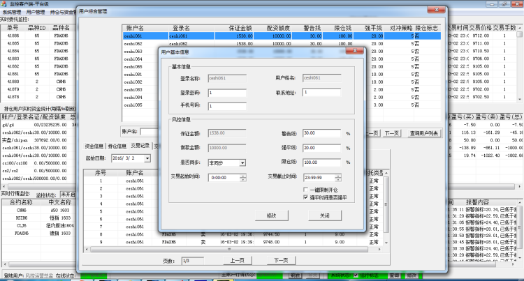Enable the 一键限制开仓 checkbox
The height and width of the screenshot is (281, 524).
point(306,190)
